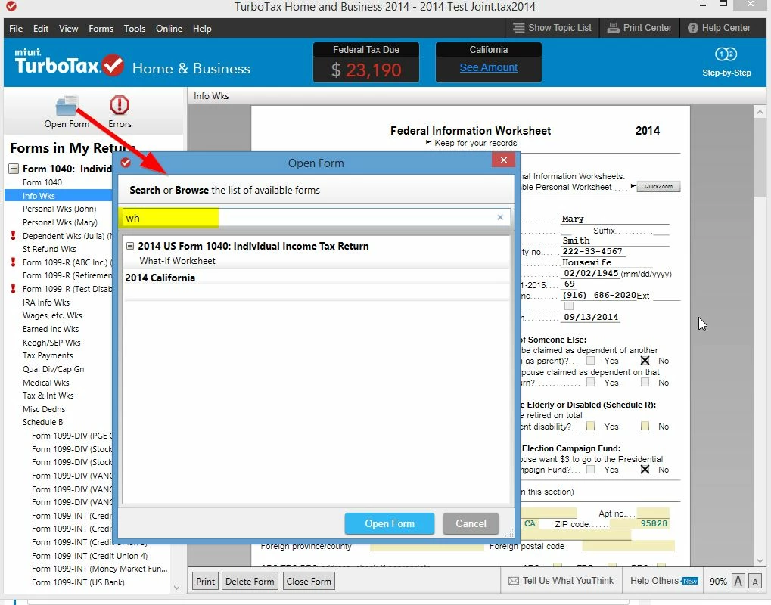Image resolution: width=771 pixels, height=605 pixels.
Task: Click the forms list scroll down arrow
Action: 176,588
